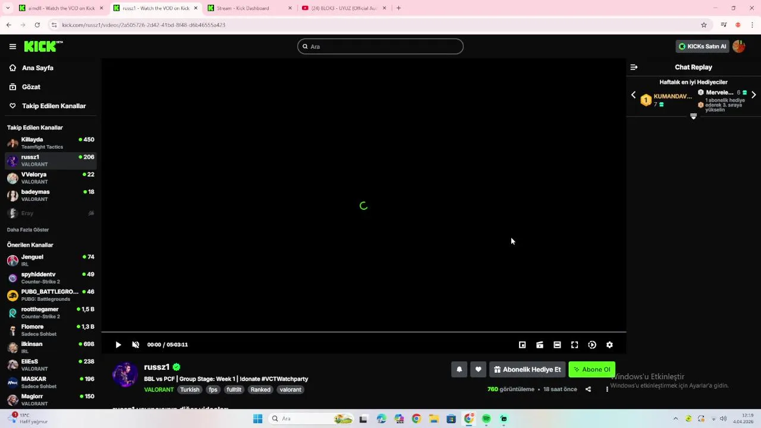Open the three-dot more options menu
761x428 pixels.
tap(607, 389)
